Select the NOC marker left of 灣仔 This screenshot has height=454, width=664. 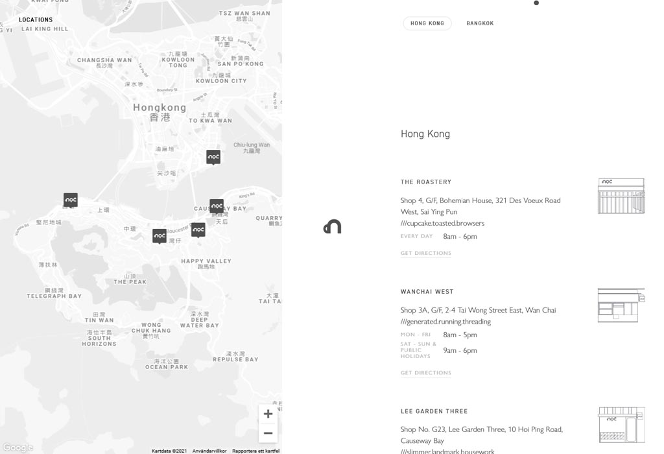pyautogui.click(x=160, y=236)
